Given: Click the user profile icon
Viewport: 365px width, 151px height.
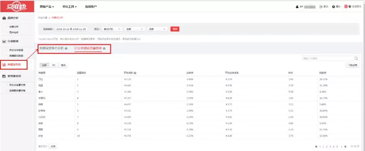Looking at the screenshot, I should 297,7.
